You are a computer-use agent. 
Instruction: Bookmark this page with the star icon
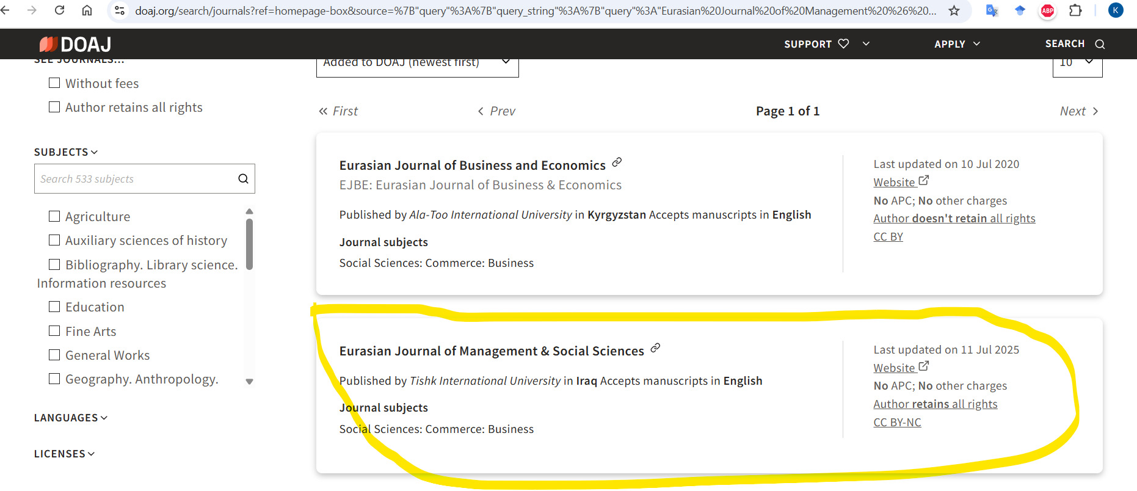(954, 10)
